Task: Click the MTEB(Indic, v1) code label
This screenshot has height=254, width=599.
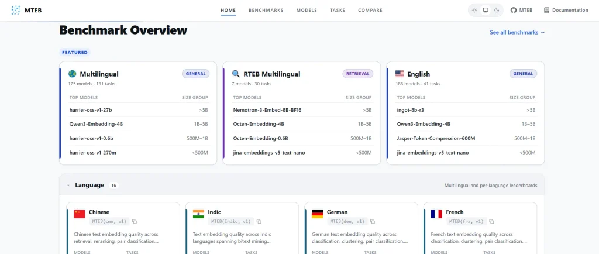Action: 231,222
